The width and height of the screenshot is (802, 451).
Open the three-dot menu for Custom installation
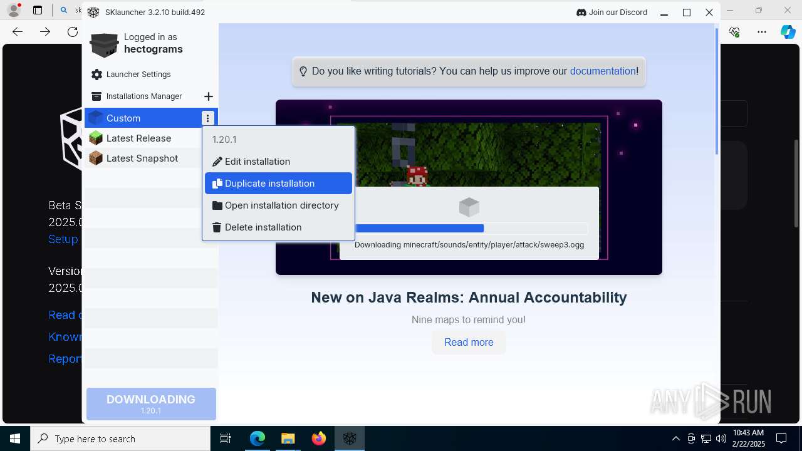[x=207, y=118]
